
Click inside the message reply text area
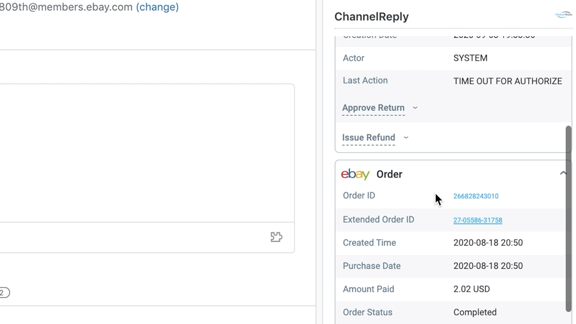147,153
